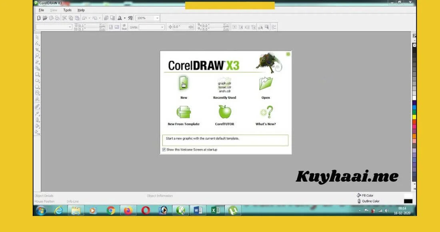Select the Basic Shapes tool in toolbox
440x232 pixels.
(x=37, y=93)
